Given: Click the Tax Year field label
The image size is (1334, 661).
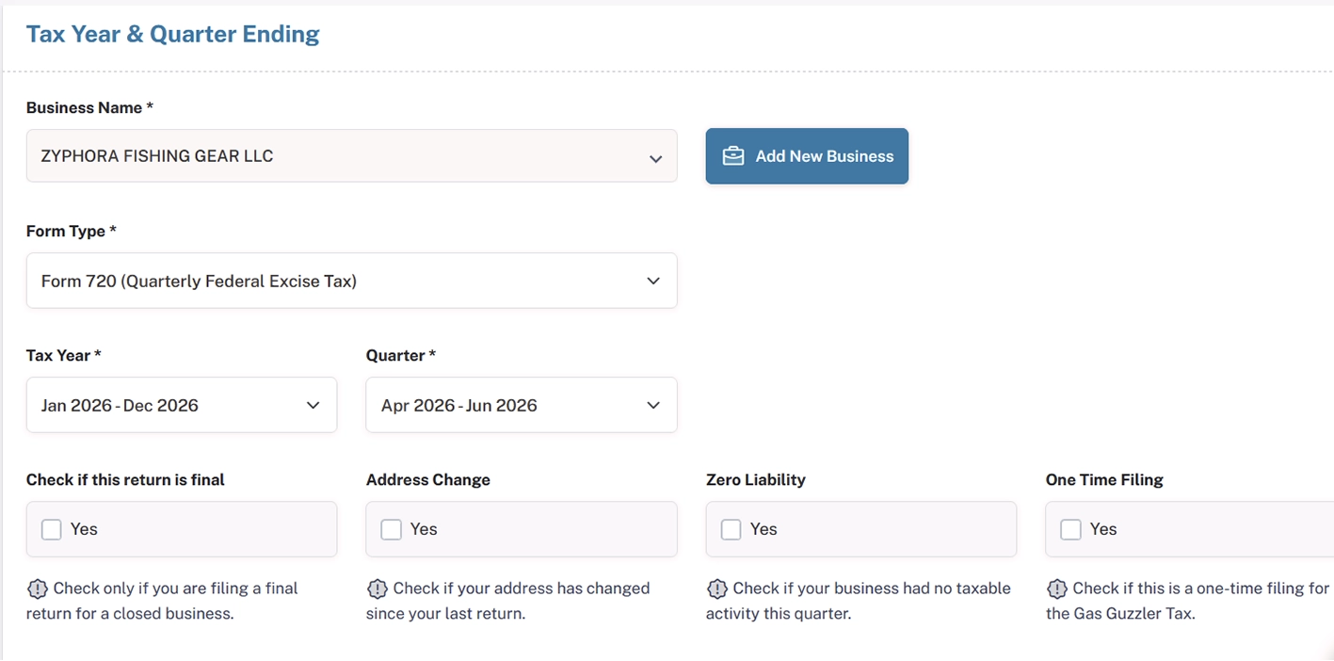Looking at the screenshot, I should (64, 355).
